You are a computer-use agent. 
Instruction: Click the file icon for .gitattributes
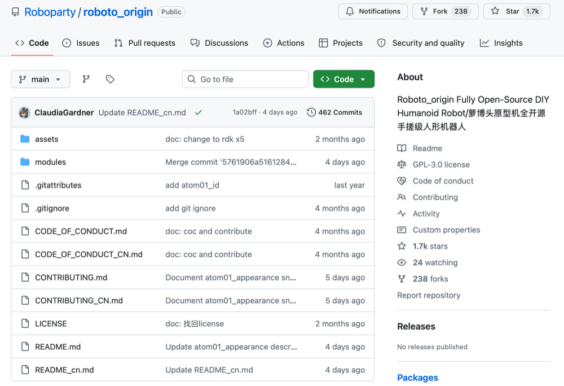[x=25, y=185]
